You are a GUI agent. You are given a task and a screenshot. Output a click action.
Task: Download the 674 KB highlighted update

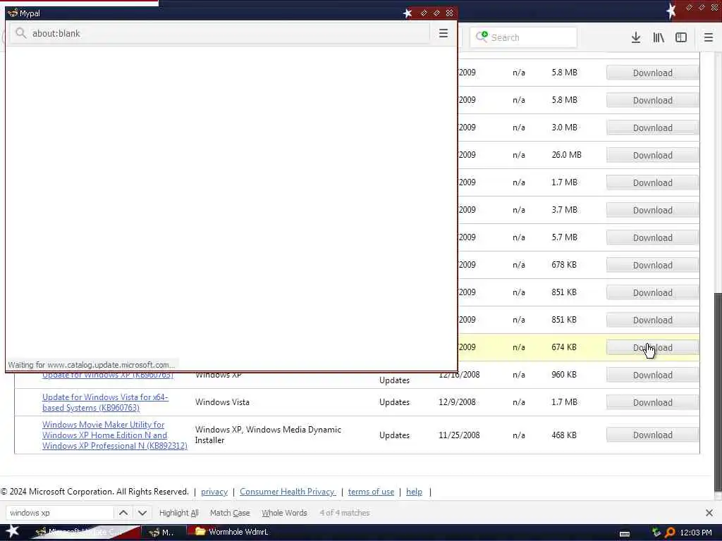coord(652,348)
